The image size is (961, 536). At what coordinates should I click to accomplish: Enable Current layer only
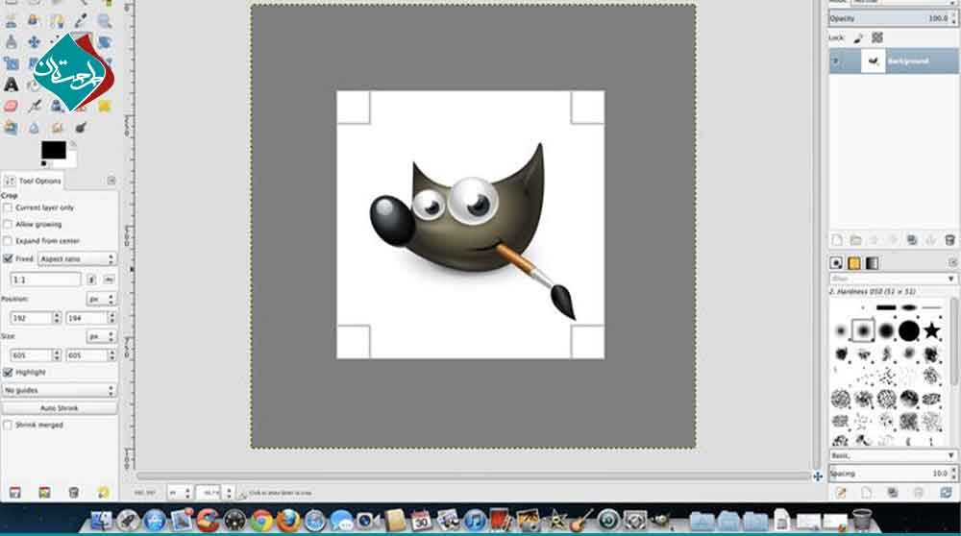click(x=8, y=207)
